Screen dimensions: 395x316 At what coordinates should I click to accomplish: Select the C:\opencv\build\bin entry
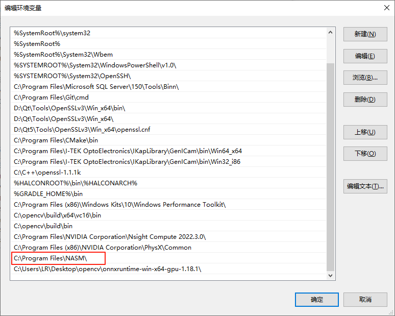(168, 226)
